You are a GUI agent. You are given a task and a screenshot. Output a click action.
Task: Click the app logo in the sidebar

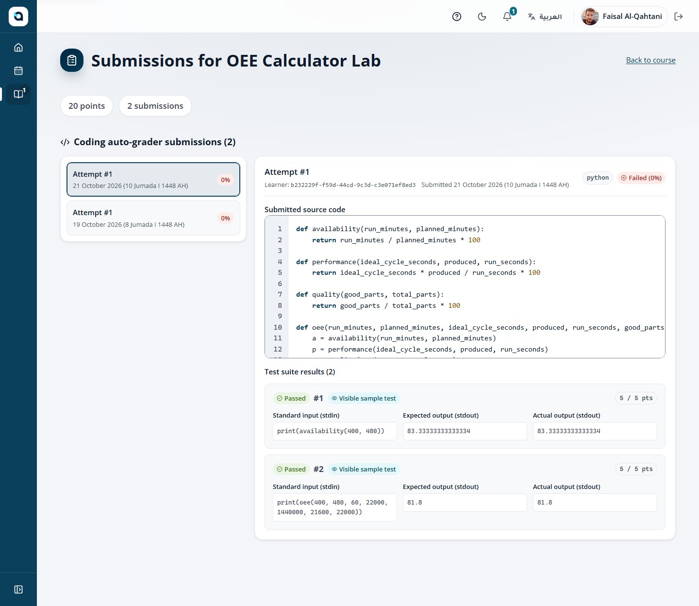tap(18, 17)
